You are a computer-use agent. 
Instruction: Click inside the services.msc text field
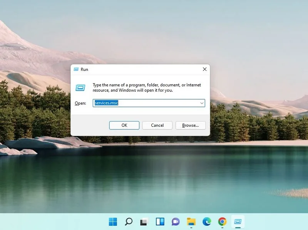146,103
